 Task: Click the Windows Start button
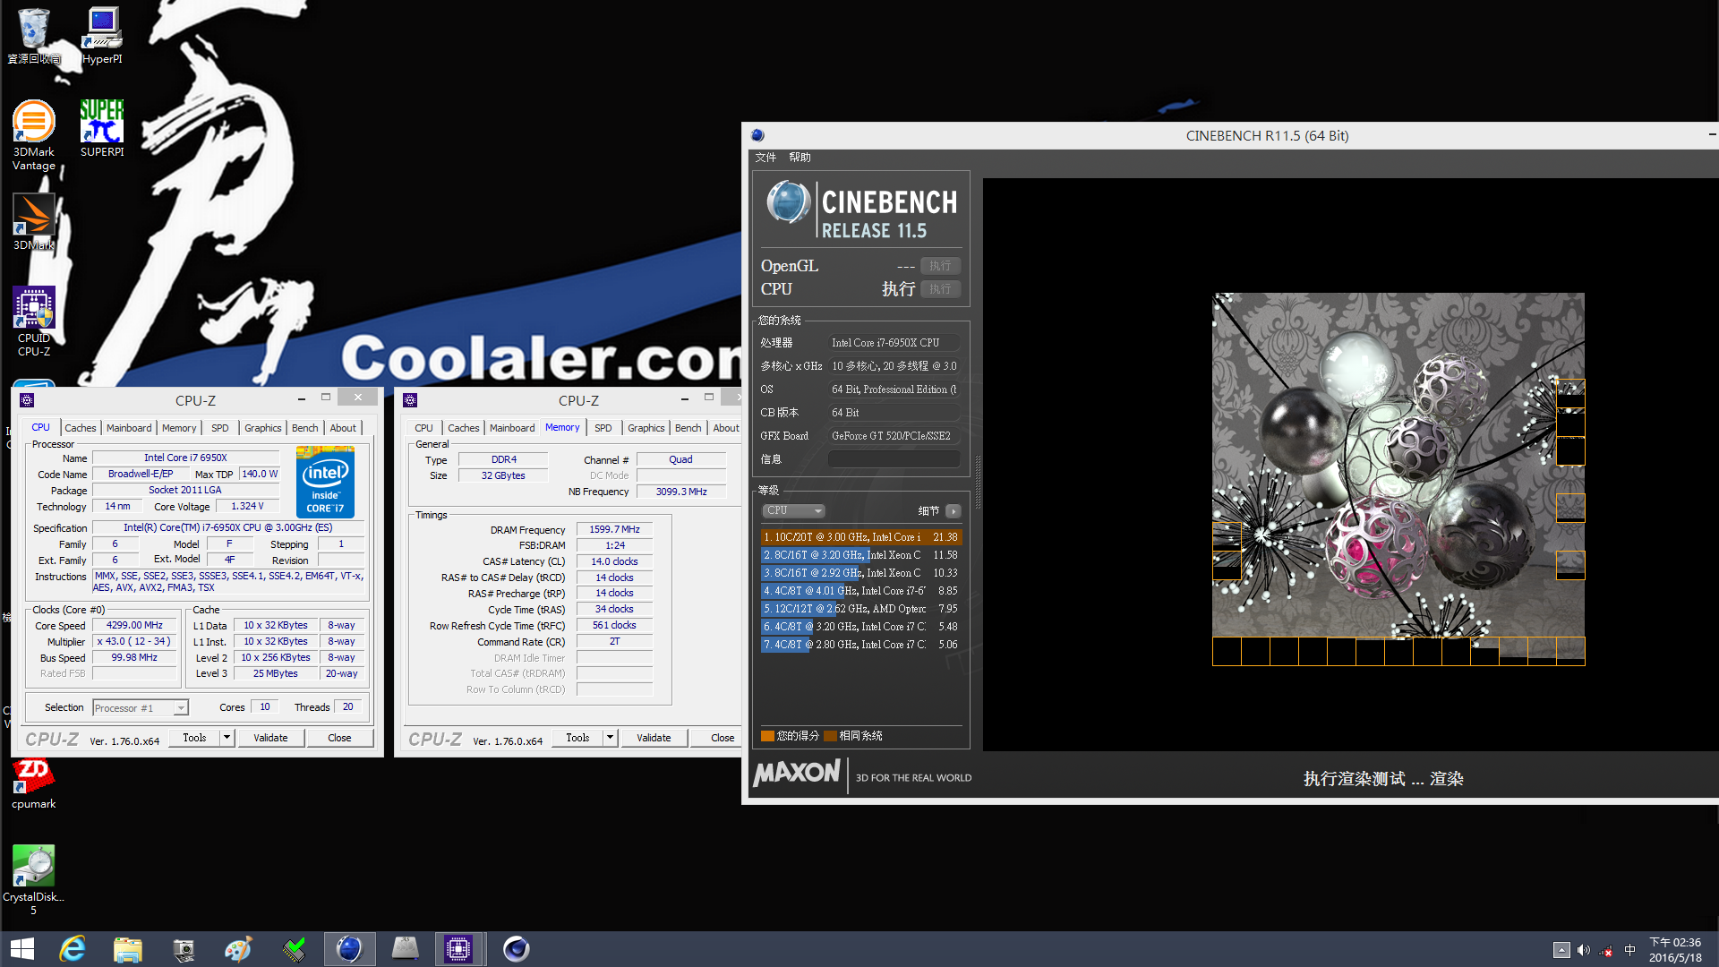pos(22,949)
